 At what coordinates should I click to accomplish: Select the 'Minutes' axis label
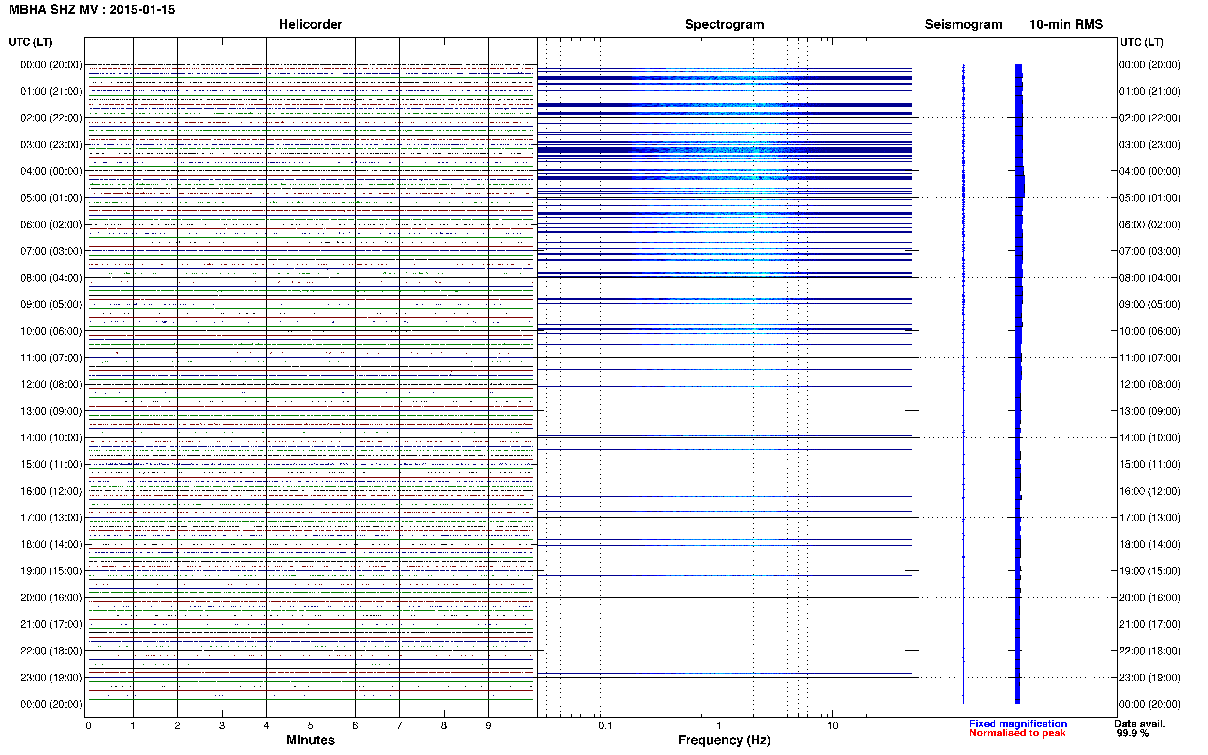point(311,740)
